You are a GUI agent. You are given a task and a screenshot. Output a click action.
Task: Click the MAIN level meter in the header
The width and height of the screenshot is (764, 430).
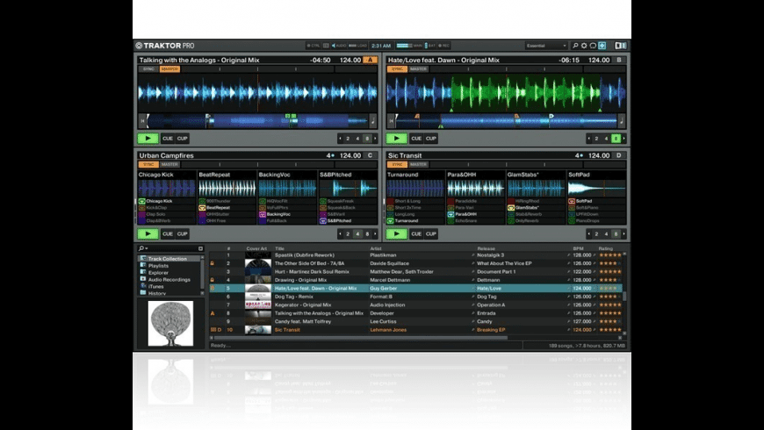coord(408,46)
